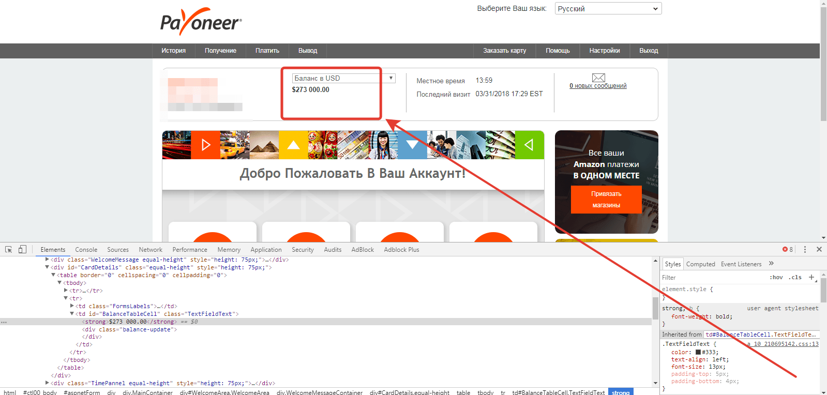Viewport: 827px width, 395px height.
Task: Switch to the Adblock Plus DevTools tab
Action: [x=401, y=249]
